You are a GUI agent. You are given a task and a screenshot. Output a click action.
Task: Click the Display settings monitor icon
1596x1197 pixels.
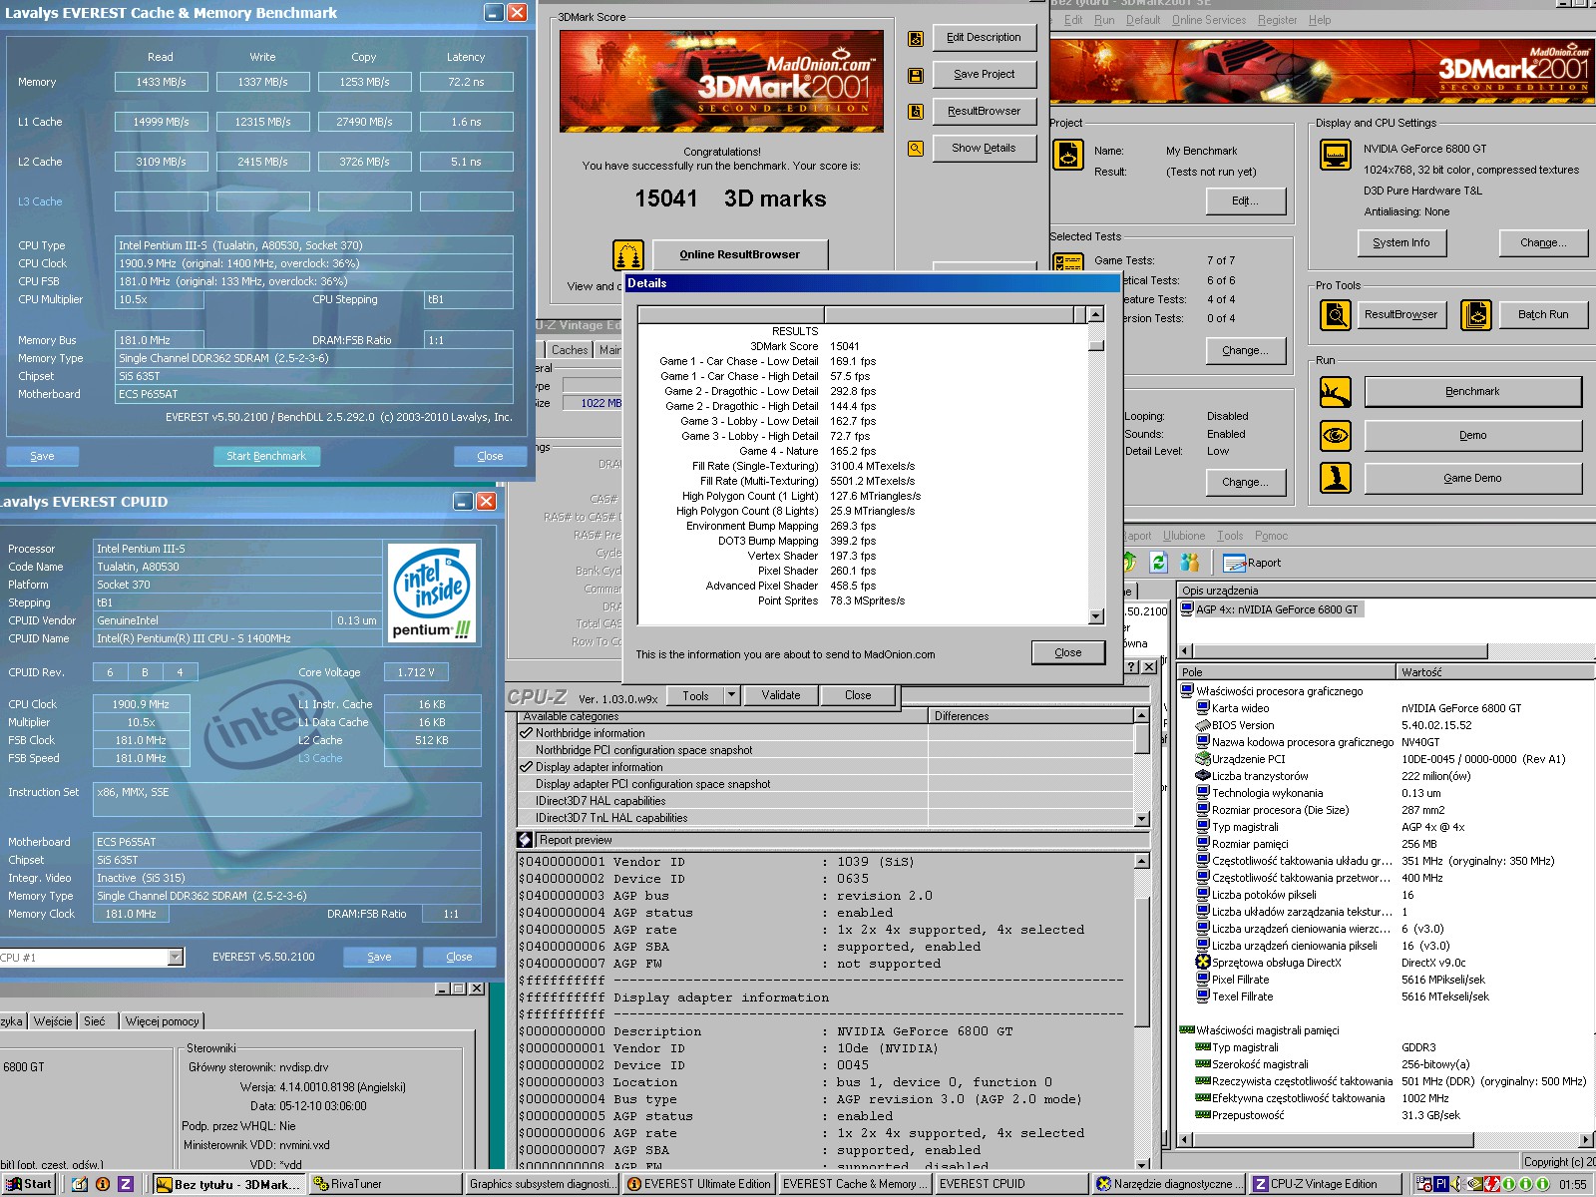pyautogui.click(x=1335, y=155)
